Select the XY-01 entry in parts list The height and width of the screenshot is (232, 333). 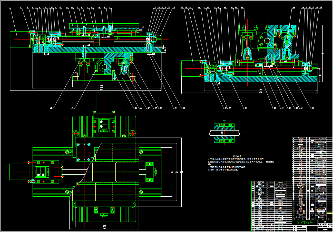click(321, 213)
